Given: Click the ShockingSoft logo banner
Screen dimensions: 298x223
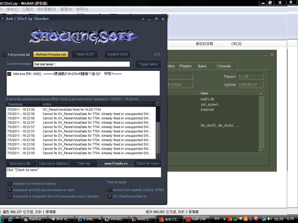Looking at the screenshot, I should click(84, 36).
